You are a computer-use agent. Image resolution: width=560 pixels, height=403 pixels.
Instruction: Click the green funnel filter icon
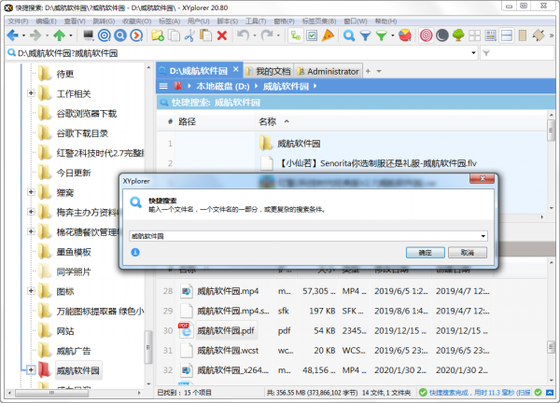(x=381, y=36)
